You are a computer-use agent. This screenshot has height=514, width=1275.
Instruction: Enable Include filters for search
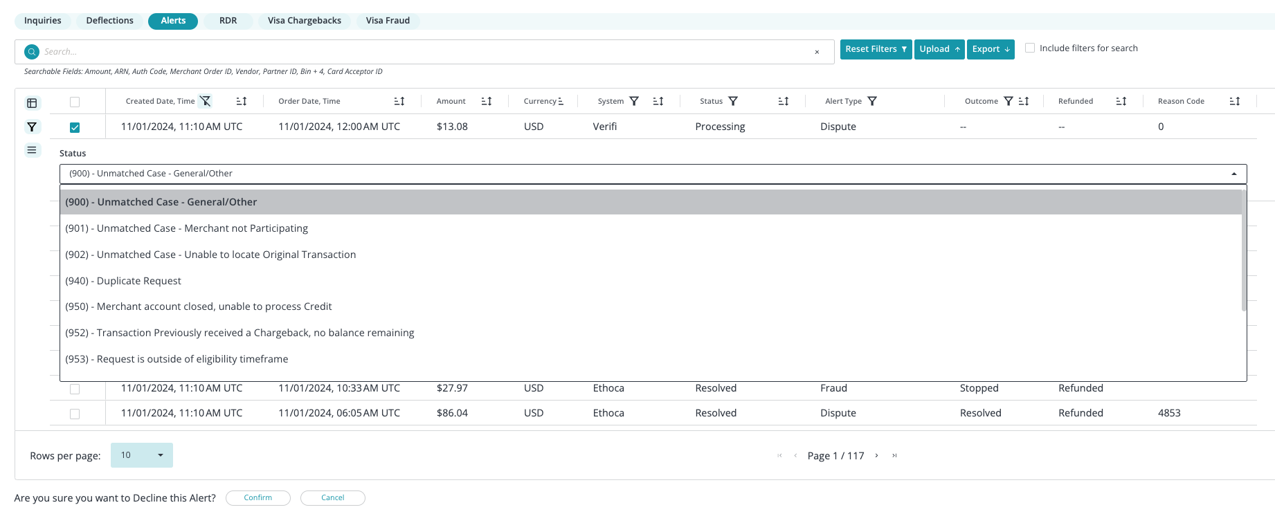click(1030, 48)
